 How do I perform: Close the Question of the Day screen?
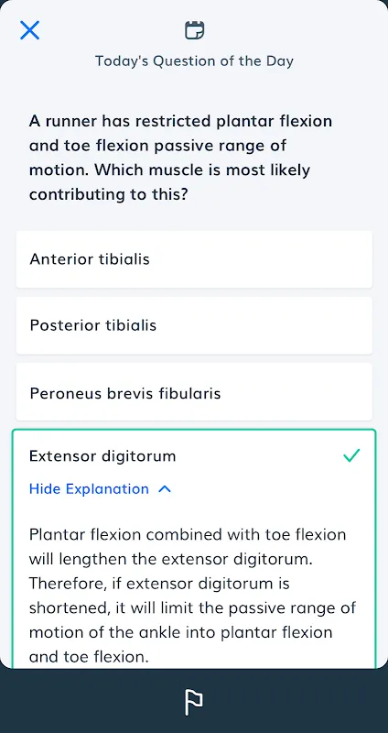30,30
